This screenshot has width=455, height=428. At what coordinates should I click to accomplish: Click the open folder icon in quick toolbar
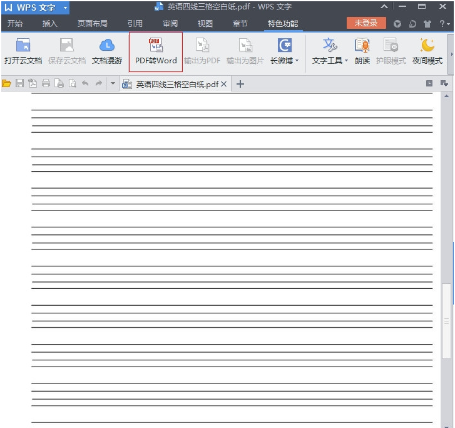(7, 83)
